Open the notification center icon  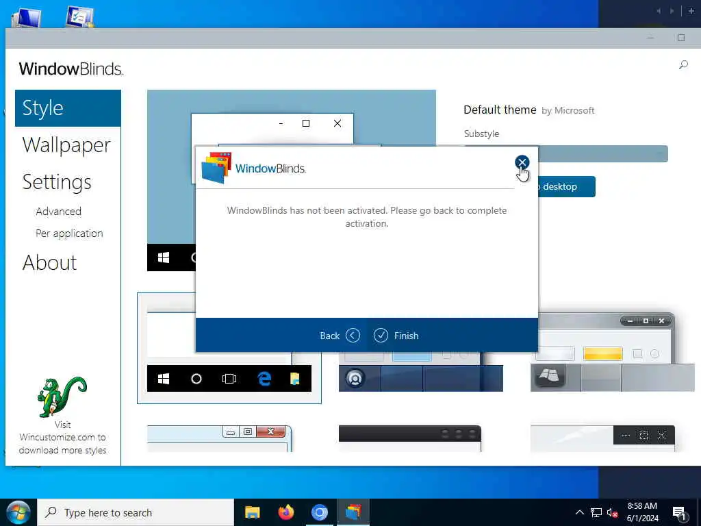pos(679,514)
